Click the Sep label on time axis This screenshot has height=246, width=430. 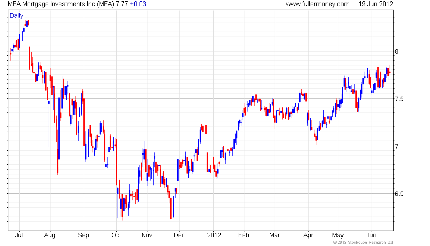pos(83,235)
